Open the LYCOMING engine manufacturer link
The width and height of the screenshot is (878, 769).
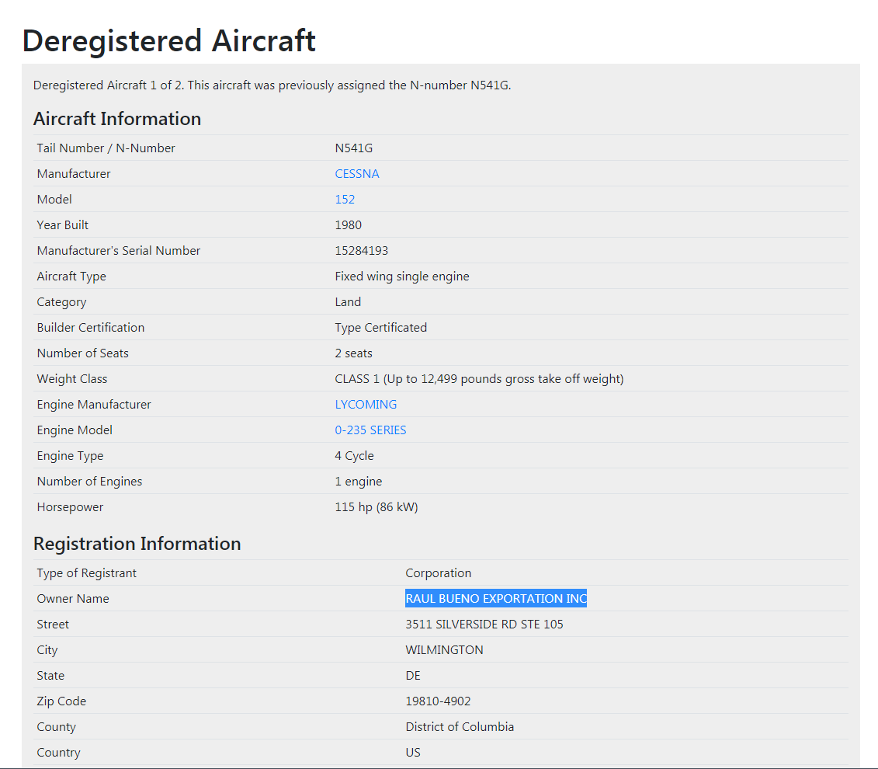[366, 405]
